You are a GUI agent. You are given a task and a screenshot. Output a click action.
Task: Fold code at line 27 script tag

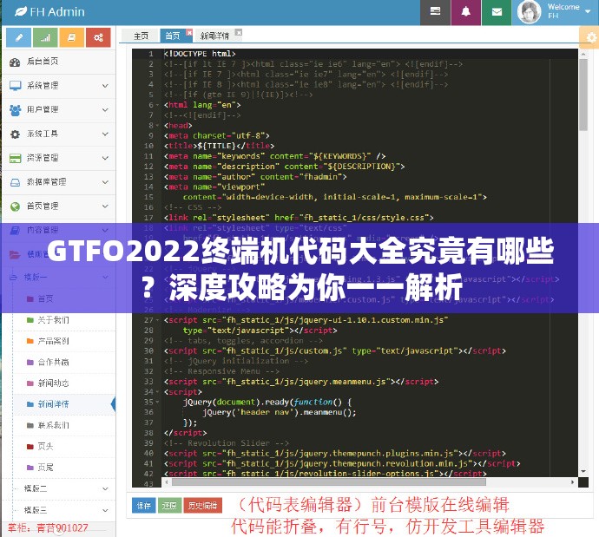[157, 320]
